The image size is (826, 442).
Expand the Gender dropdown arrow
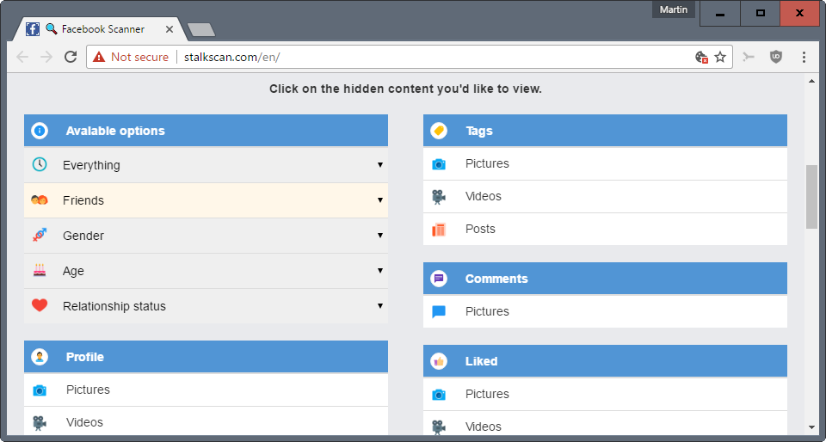[x=379, y=236]
